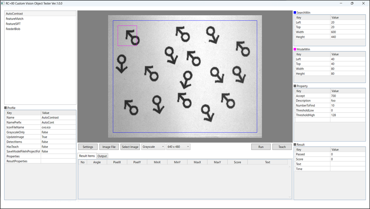
Task: Open the Grayscale color mode dropdown
Action: click(x=153, y=147)
